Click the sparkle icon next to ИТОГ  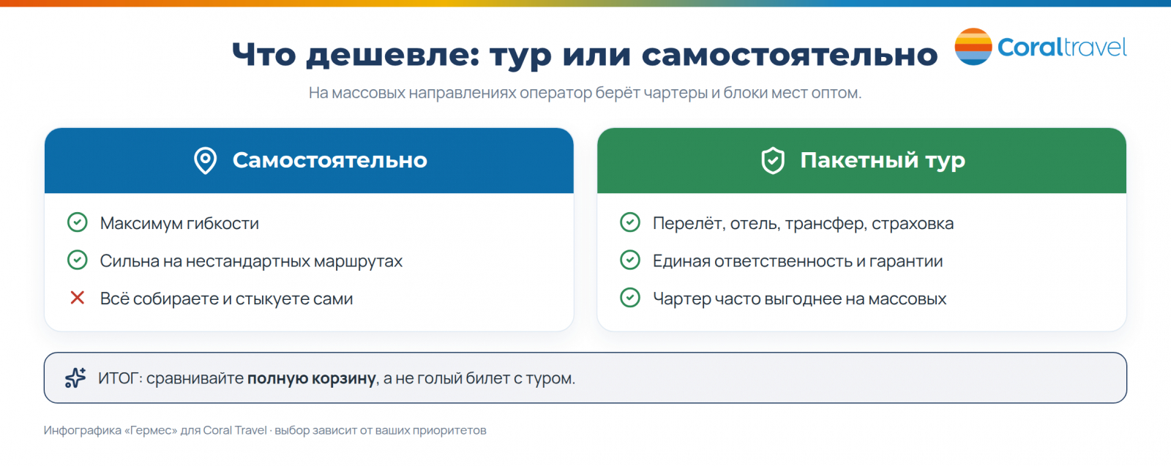pyautogui.click(x=75, y=377)
